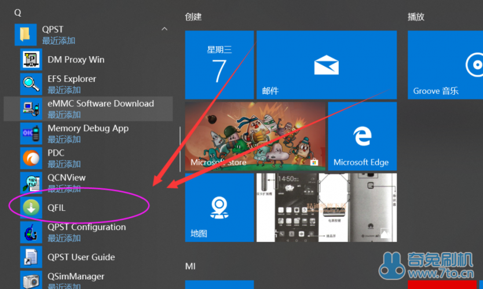Open eMMC Software Download icon
This screenshot has height=289, width=483.
[31, 109]
